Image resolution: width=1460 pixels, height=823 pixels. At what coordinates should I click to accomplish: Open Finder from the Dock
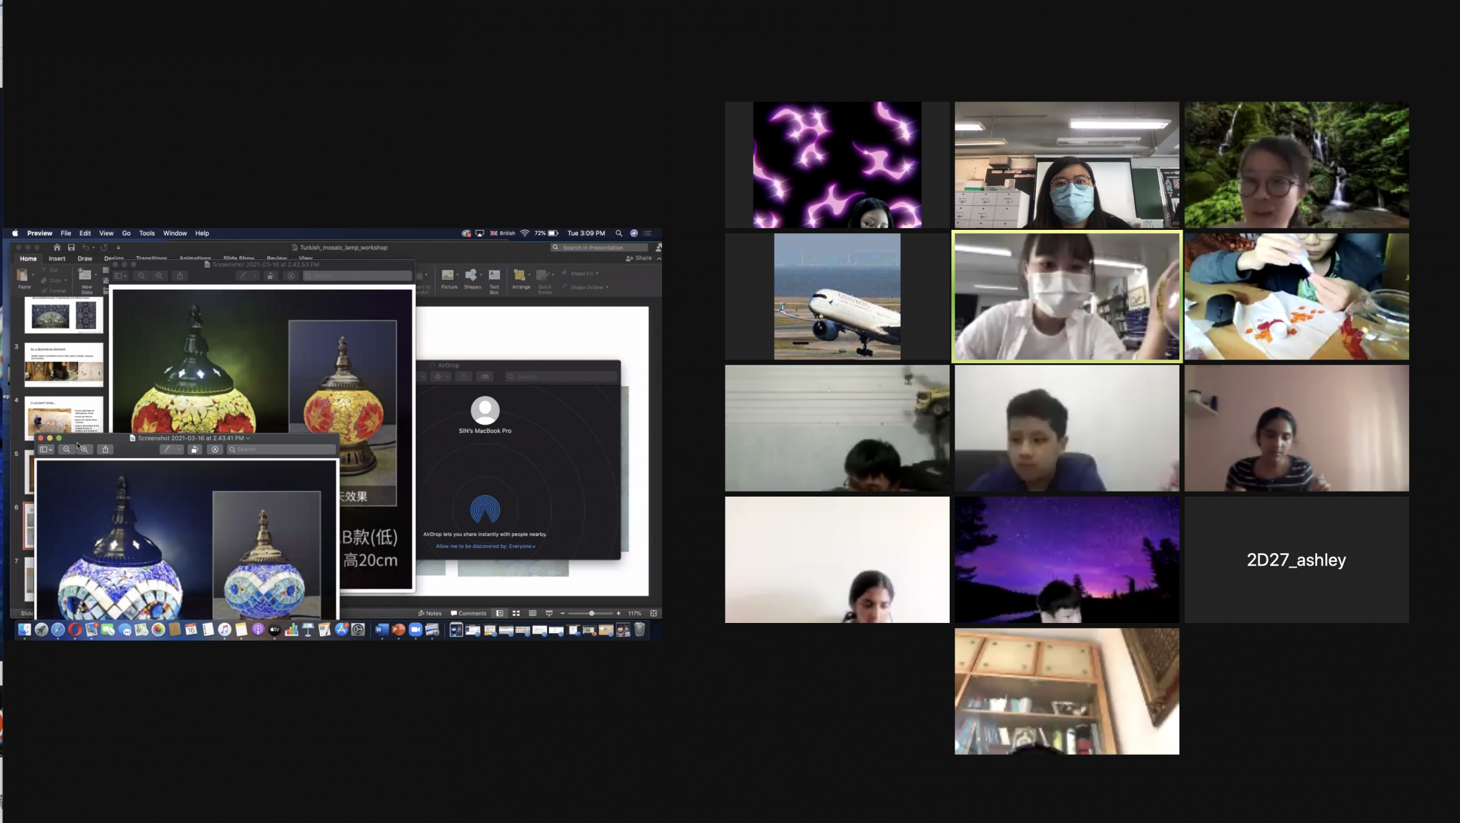tap(24, 629)
